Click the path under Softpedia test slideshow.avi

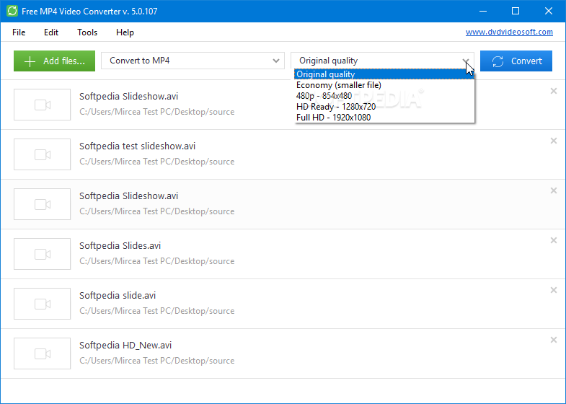click(156, 162)
